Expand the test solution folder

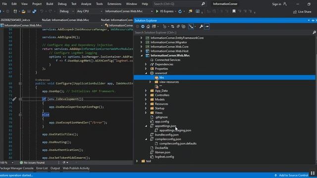137,161
